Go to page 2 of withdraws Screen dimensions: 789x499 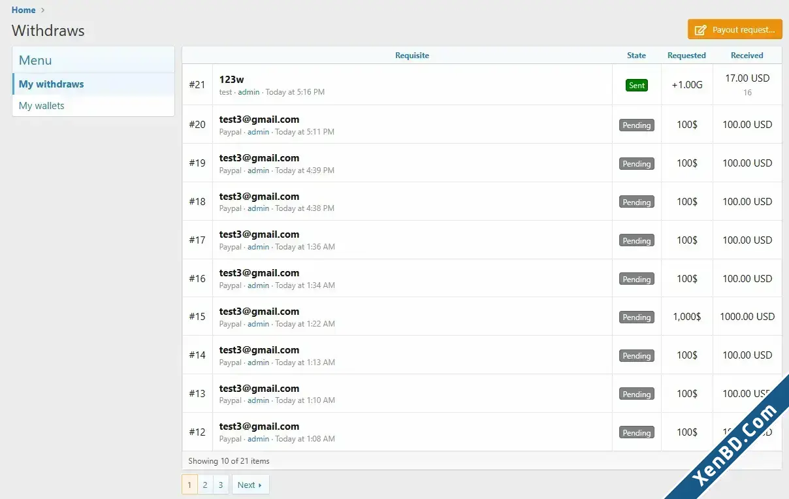(205, 485)
